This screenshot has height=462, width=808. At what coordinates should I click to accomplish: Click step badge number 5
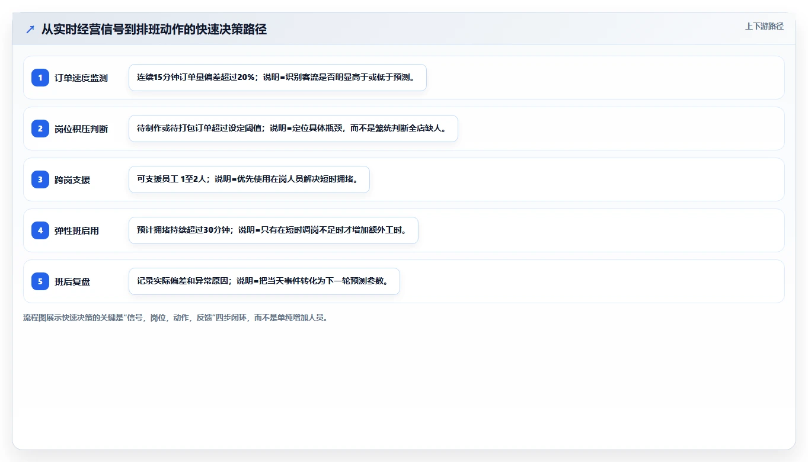coord(40,281)
